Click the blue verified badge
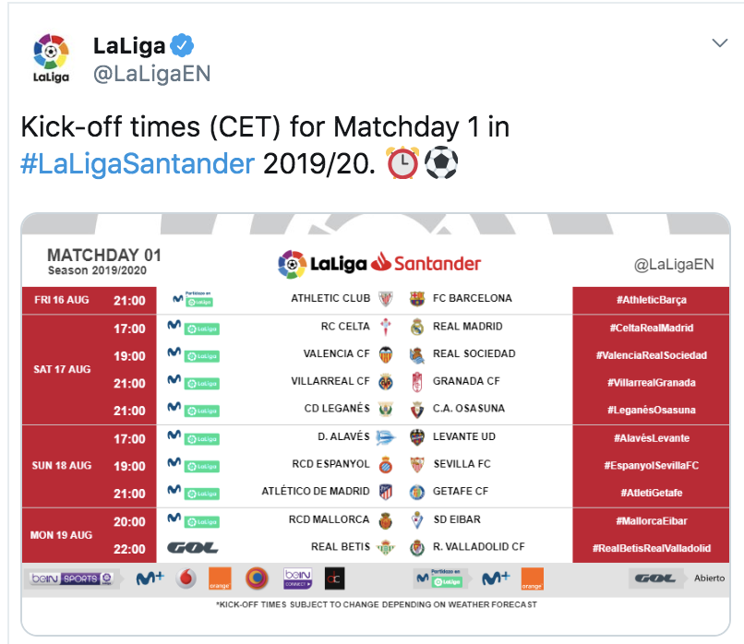744x644 pixels. (x=182, y=46)
